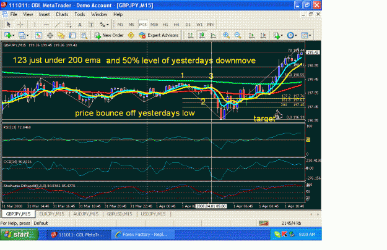Open the Strategy Tester icon

pyautogui.click(x=84, y=35)
